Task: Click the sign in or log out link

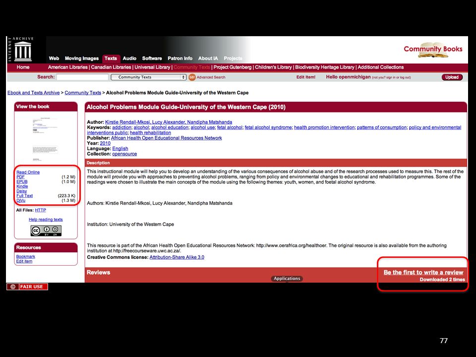Action: coord(398,77)
